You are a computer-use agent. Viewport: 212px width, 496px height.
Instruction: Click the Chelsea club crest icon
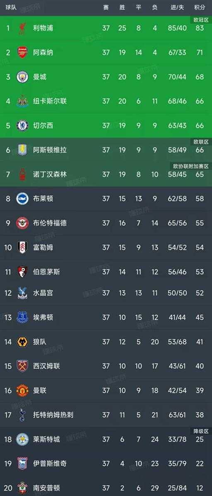tap(22, 125)
